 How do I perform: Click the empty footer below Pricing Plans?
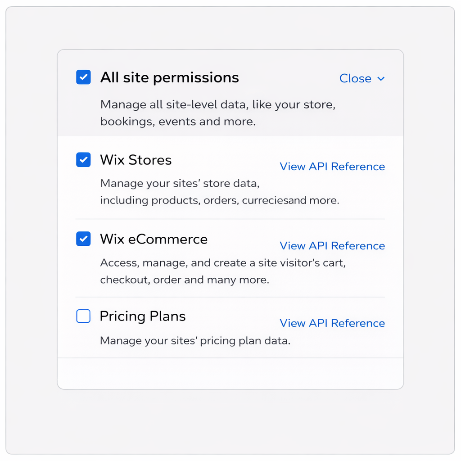click(230, 373)
